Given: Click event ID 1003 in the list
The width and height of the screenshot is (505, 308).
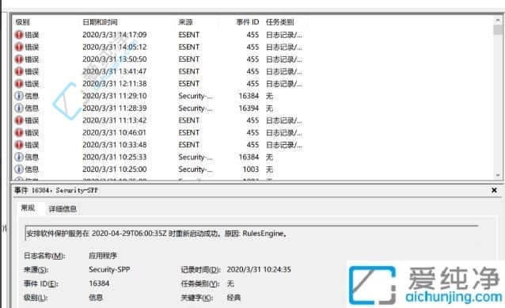Looking at the screenshot, I should click(x=251, y=169).
